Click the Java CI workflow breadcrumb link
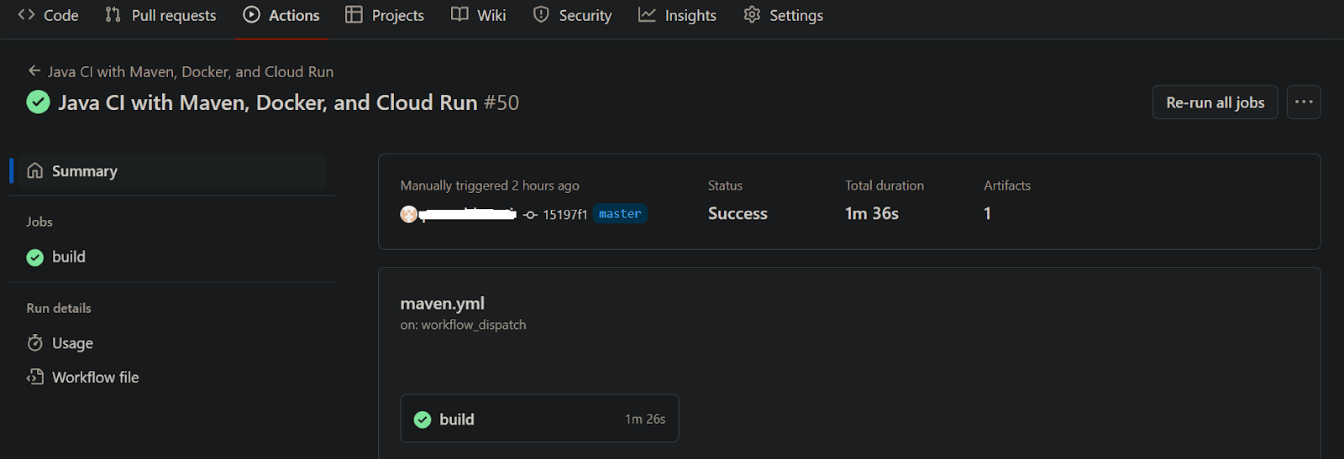 191,72
